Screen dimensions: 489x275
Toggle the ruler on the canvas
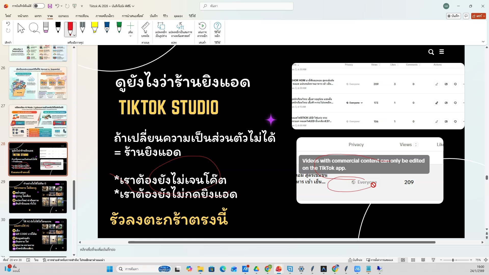(x=145, y=29)
